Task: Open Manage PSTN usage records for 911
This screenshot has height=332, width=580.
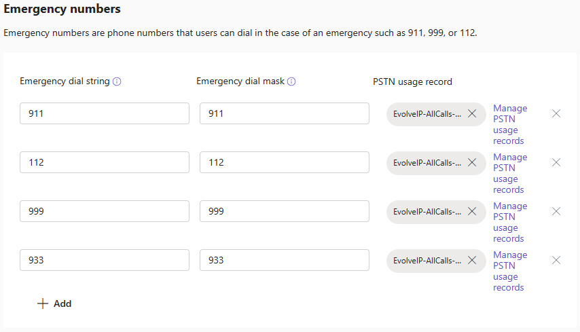Action: click(x=509, y=124)
